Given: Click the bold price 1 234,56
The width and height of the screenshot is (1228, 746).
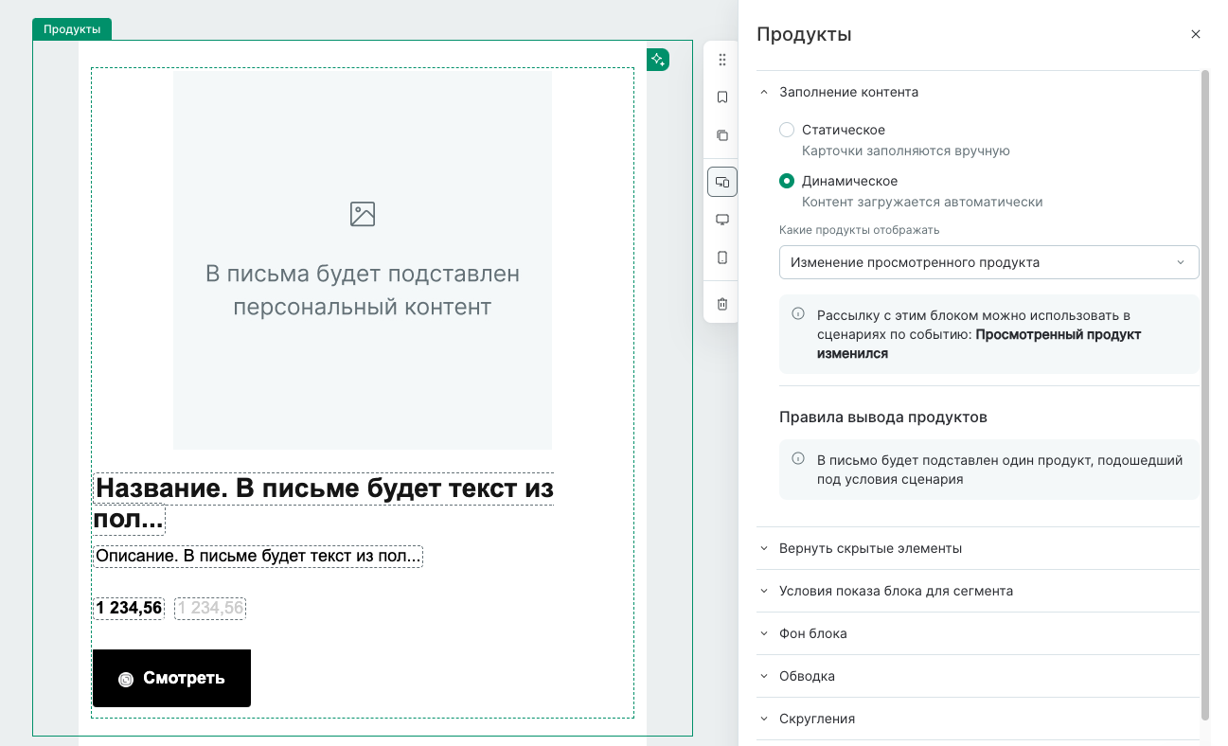Looking at the screenshot, I should coord(129,608).
